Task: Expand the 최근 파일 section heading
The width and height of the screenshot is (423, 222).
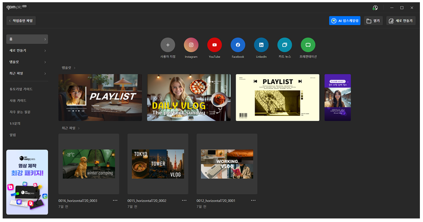Action: 71,128
